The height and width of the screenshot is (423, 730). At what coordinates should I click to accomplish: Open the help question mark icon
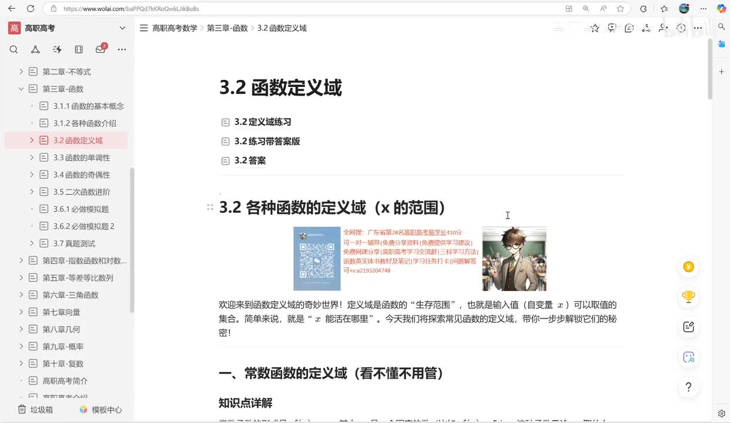pyautogui.click(x=689, y=387)
